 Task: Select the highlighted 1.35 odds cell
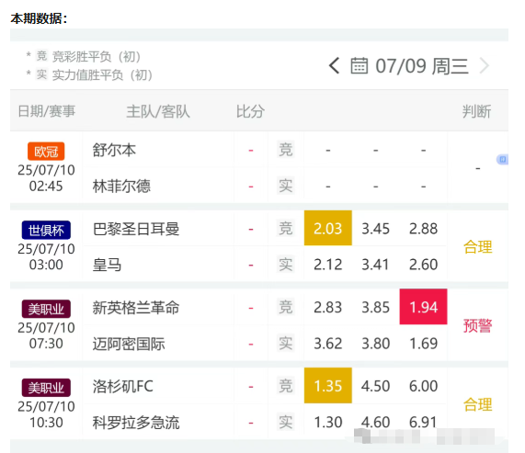coord(328,385)
